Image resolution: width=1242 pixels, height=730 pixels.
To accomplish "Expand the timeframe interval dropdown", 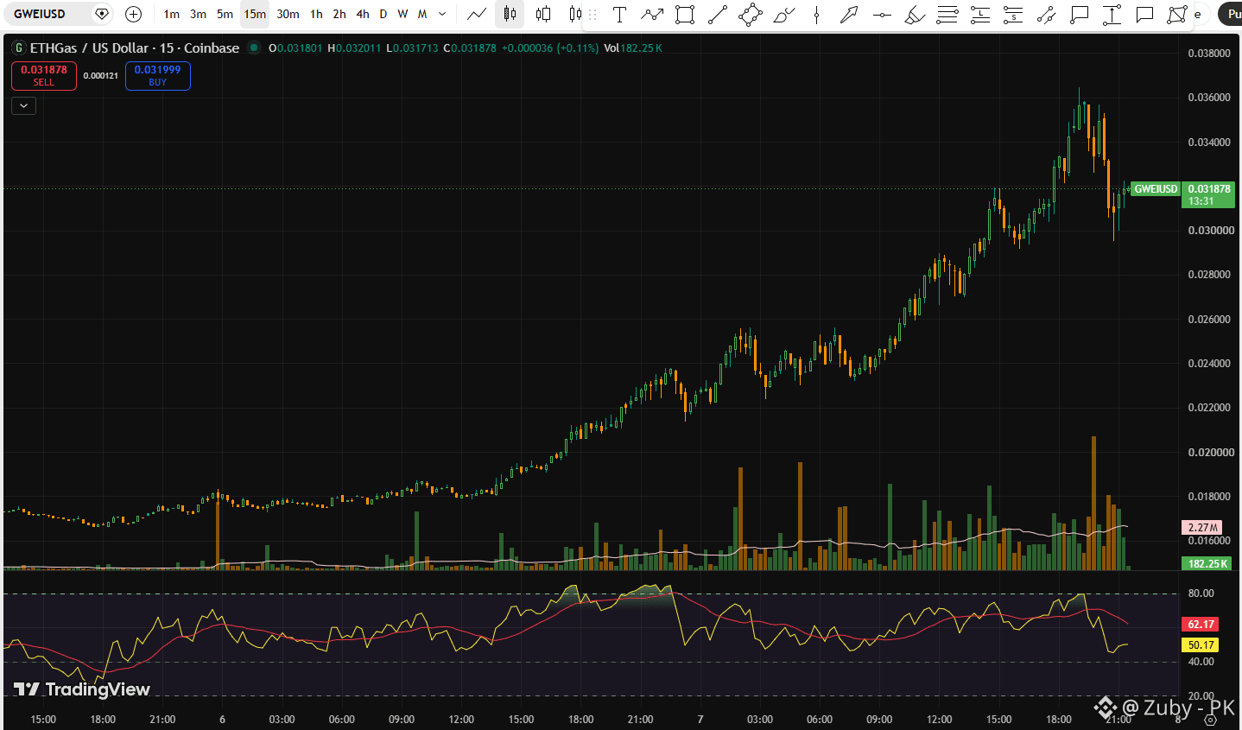I will [443, 14].
